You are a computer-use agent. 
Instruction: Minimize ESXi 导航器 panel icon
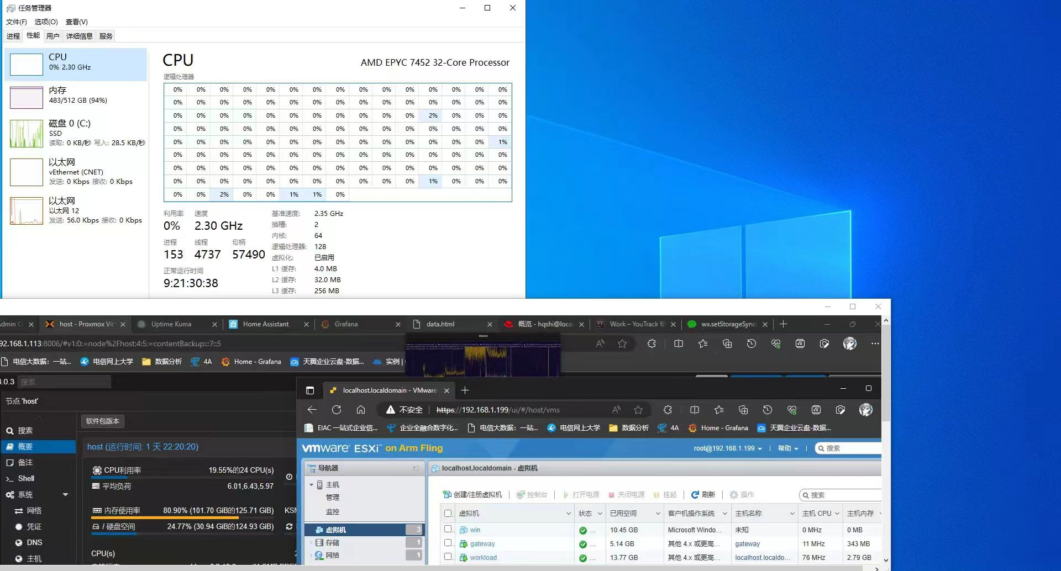[x=416, y=468]
